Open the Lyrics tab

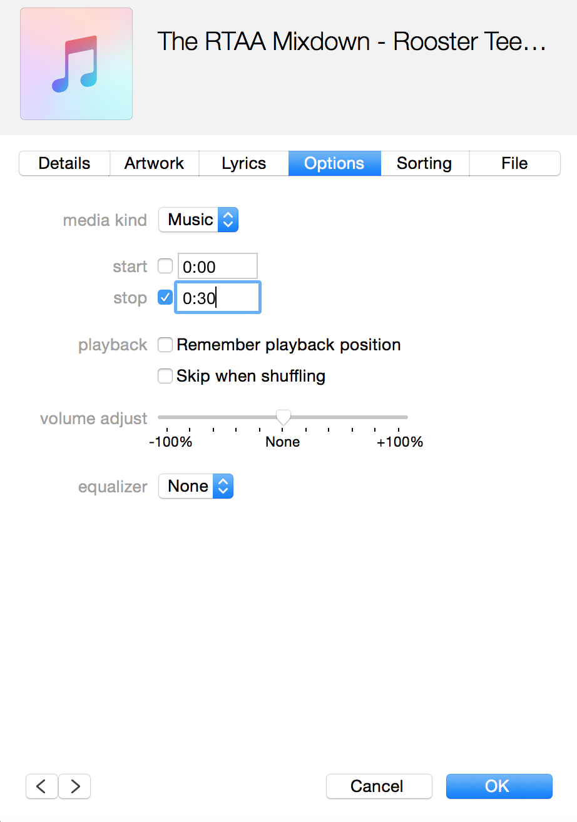244,163
